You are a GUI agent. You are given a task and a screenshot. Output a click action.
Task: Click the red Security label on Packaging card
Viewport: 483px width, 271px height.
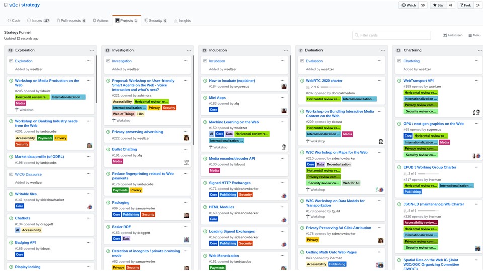coord(148,214)
